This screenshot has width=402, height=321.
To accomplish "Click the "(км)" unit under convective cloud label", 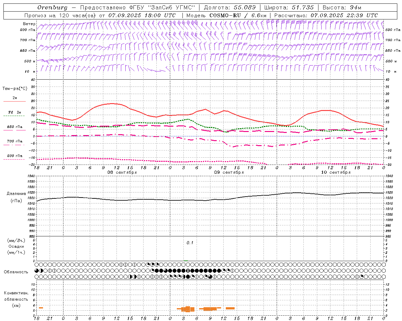I will tap(16, 305).
